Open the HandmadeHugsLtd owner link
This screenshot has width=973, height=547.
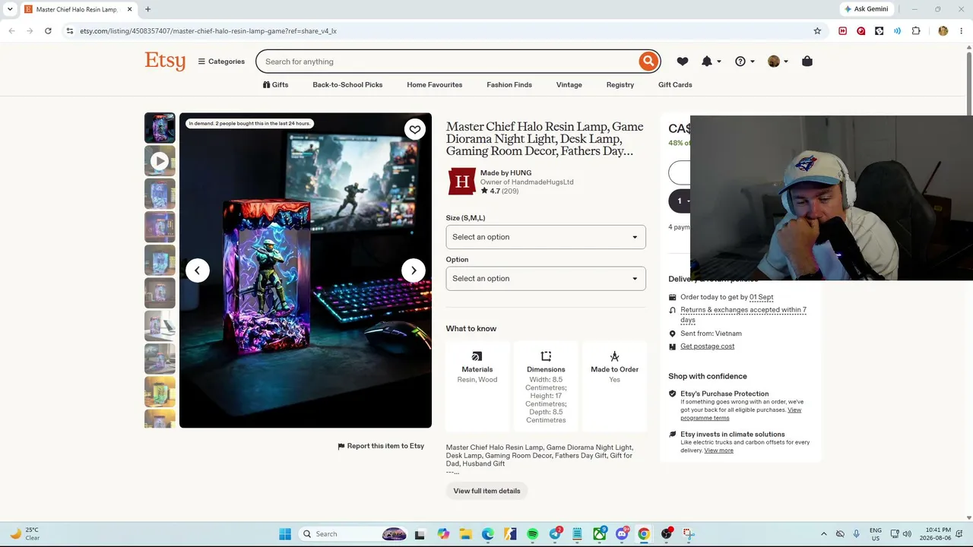(x=527, y=182)
